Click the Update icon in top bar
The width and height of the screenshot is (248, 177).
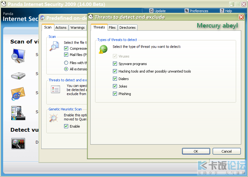151,11
